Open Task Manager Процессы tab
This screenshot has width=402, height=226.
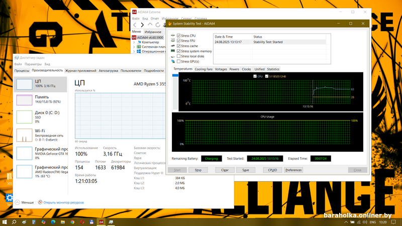coord(22,71)
